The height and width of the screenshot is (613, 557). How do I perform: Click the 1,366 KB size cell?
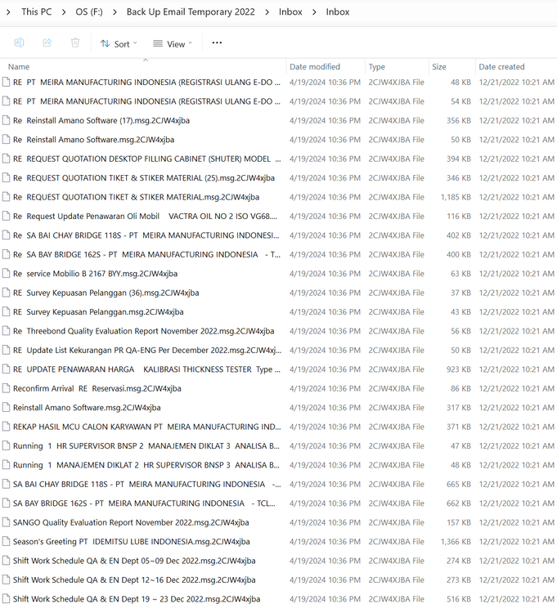pos(456,542)
